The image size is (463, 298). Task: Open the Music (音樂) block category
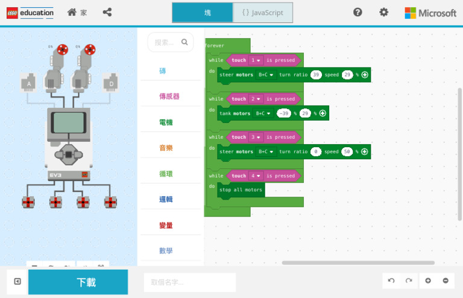(x=171, y=148)
